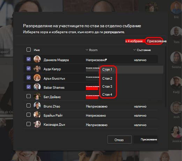Click Bruno Zhao's налично status

point(140,107)
